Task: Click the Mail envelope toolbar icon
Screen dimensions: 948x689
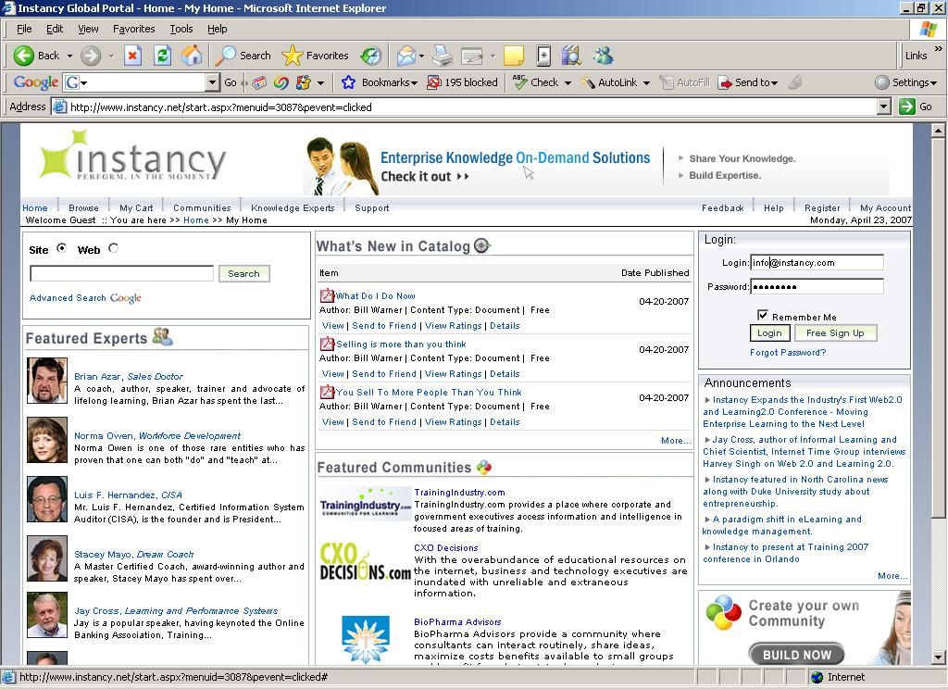Action: click(x=405, y=56)
